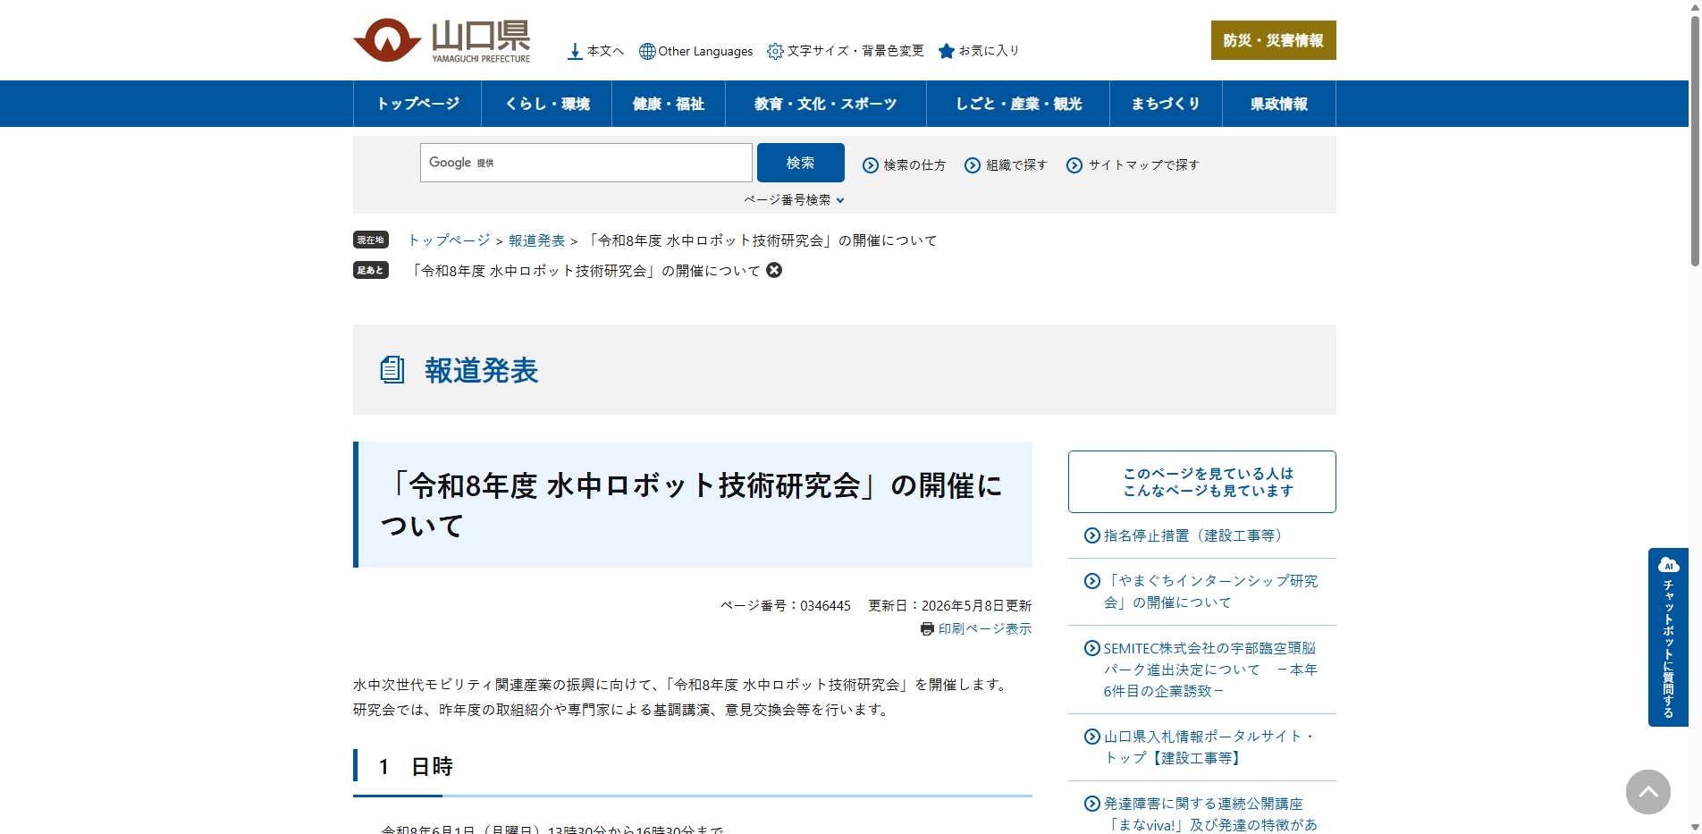Click the 検索 search button
Screen dimensions: 1702x834
tap(801, 163)
